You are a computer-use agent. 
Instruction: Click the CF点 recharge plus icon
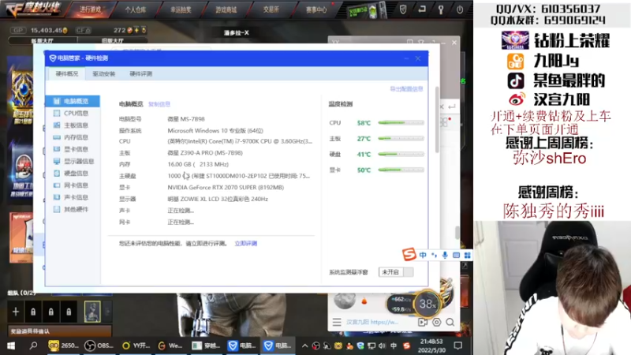(x=136, y=30)
